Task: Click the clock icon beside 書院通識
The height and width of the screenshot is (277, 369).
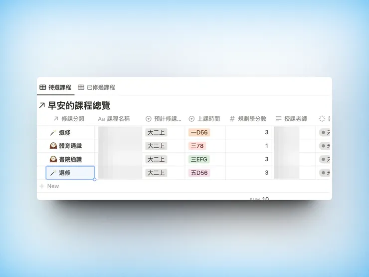Action: [x=53, y=159]
